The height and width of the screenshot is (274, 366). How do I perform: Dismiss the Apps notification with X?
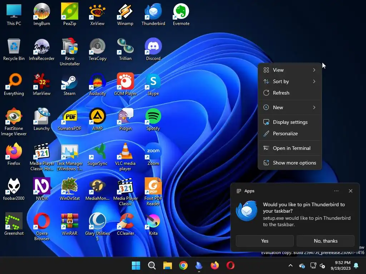click(351, 191)
